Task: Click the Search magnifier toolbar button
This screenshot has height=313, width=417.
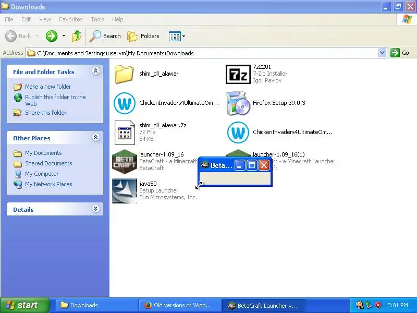Action: [105, 36]
